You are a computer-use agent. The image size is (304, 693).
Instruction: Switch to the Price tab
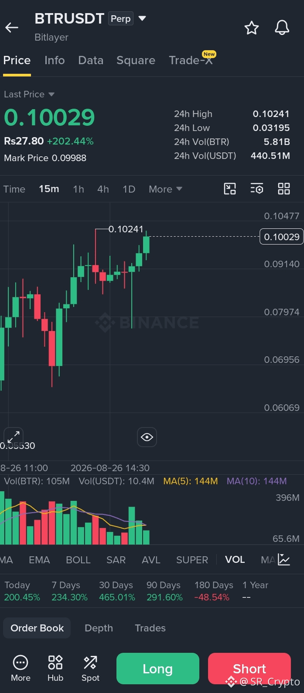click(17, 60)
